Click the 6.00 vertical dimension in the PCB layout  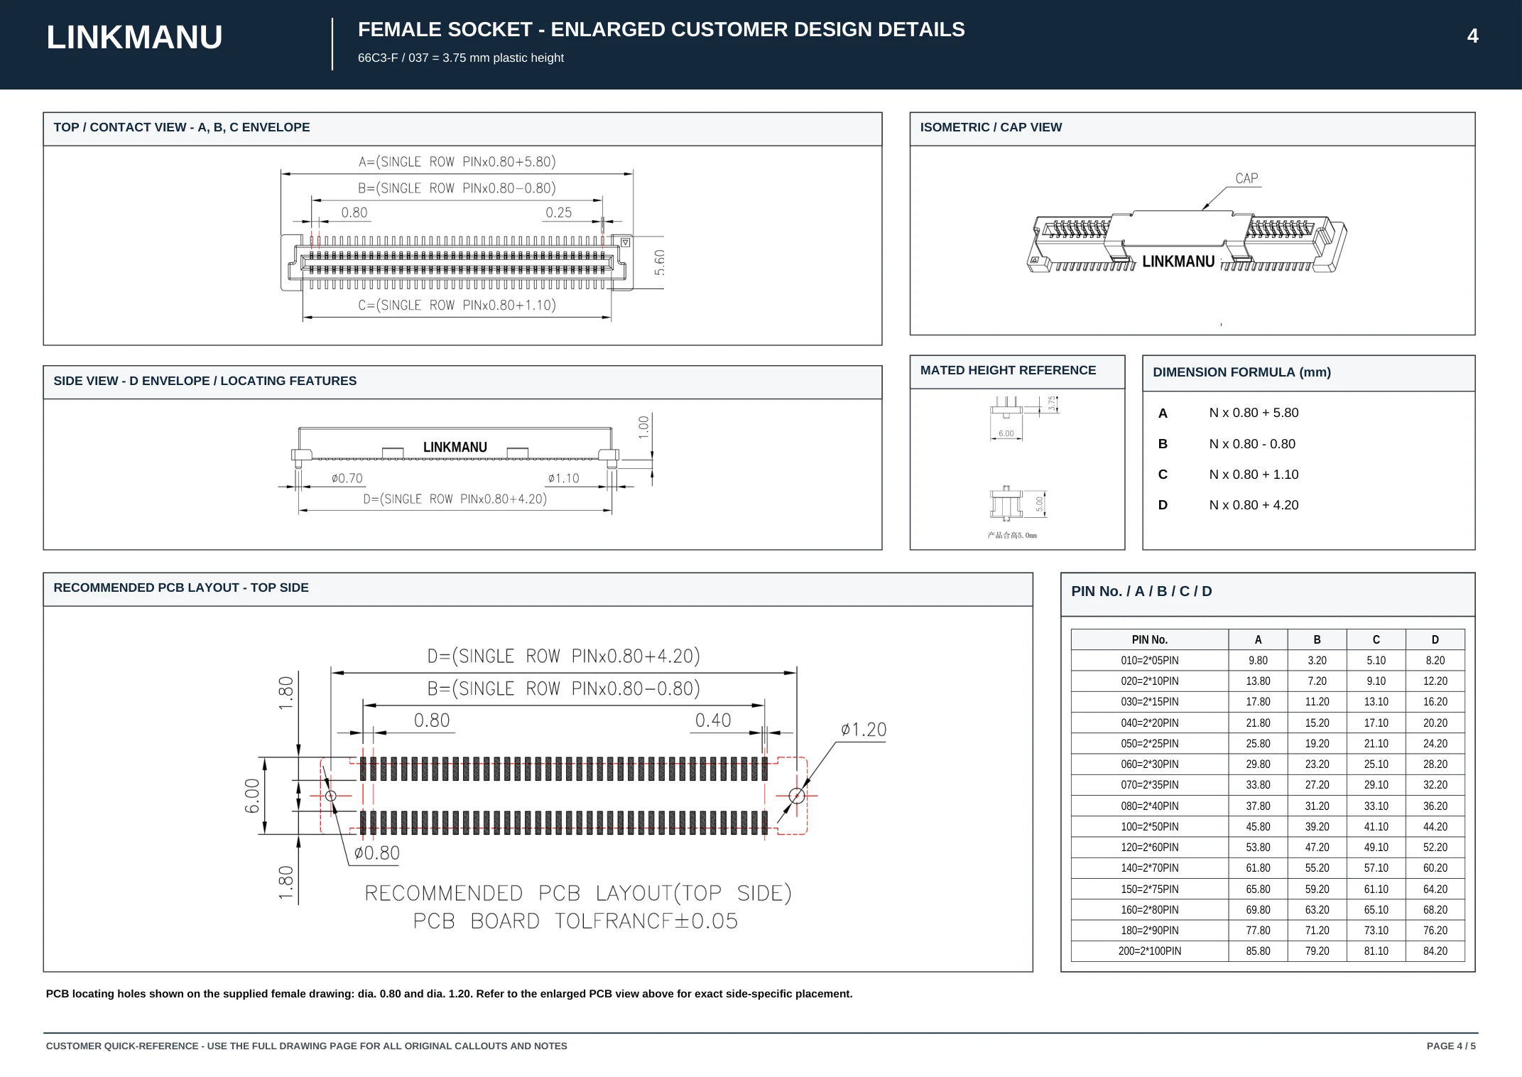(x=252, y=796)
